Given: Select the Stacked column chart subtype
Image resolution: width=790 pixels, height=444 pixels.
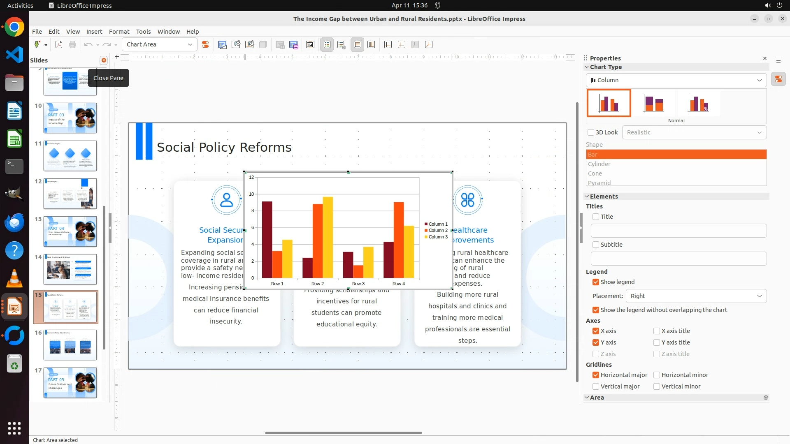Looking at the screenshot, I should tap(653, 103).
